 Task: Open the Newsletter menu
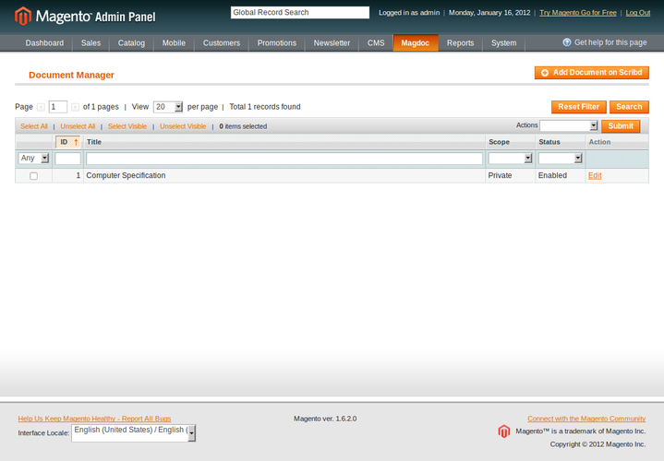click(332, 43)
